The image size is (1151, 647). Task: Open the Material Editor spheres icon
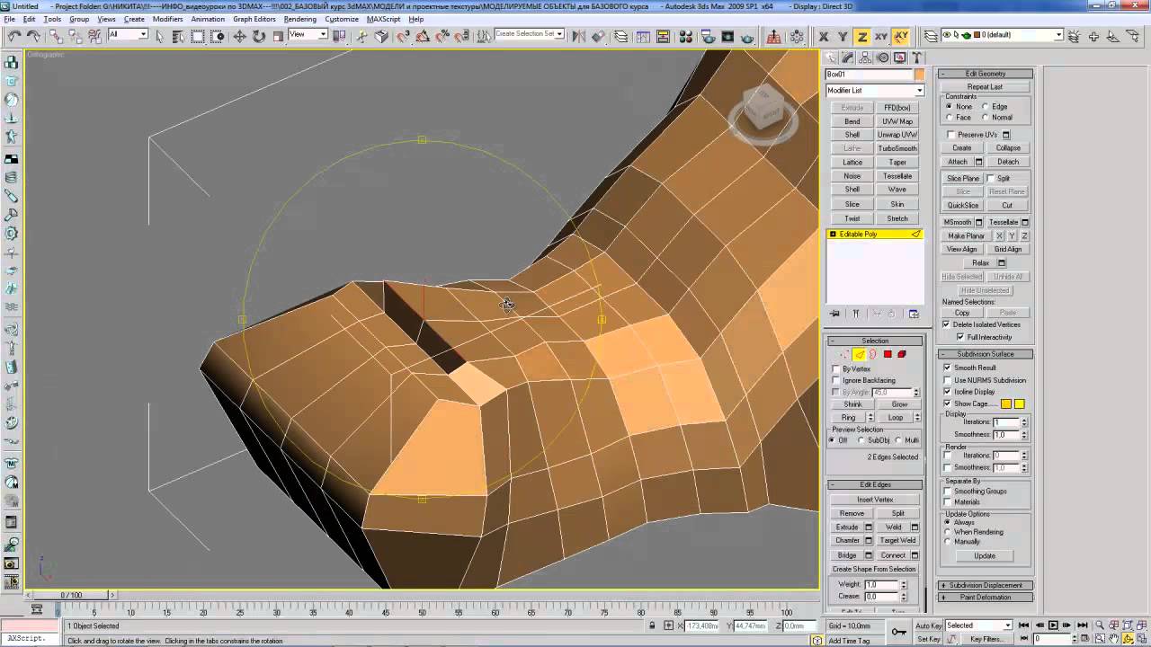click(x=686, y=36)
